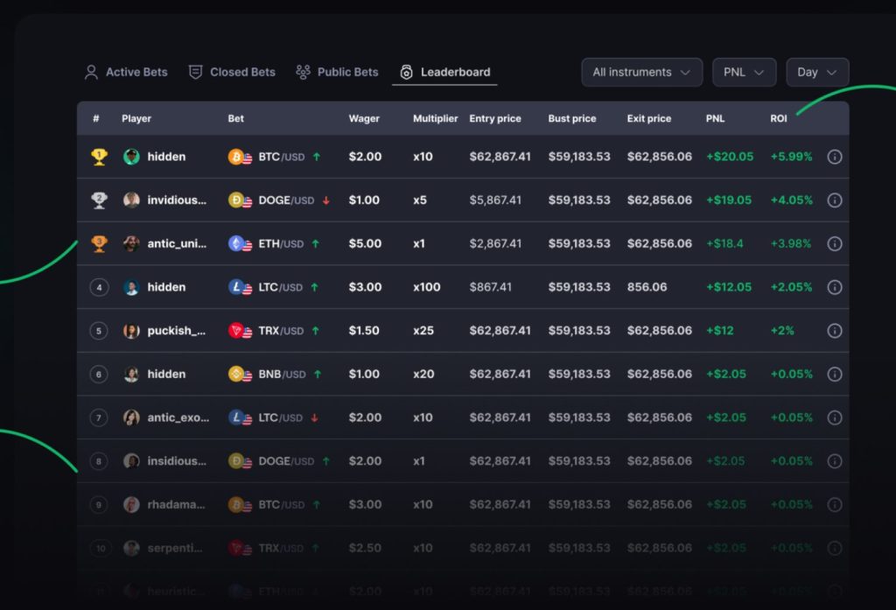
Task: Click the Bust price column header
Action: 572,118
